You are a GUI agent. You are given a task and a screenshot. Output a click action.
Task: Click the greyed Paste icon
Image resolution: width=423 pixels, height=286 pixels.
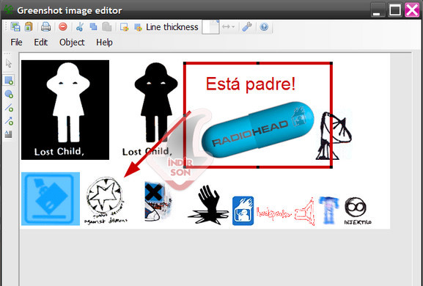point(107,26)
